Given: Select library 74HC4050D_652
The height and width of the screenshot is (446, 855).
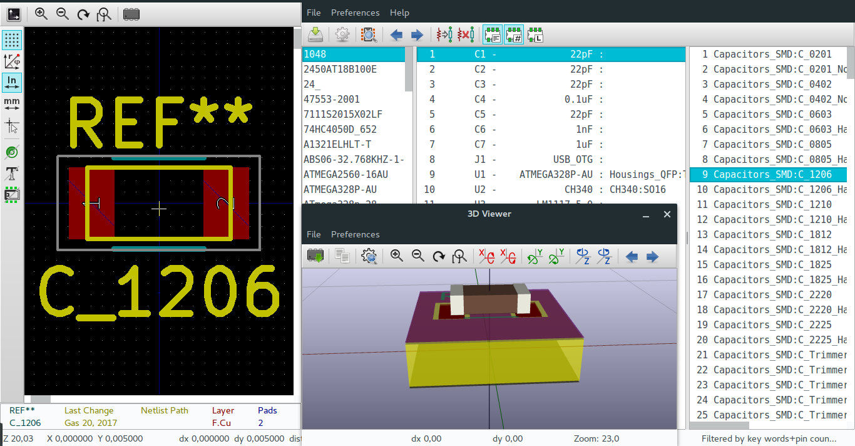Looking at the screenshot, I should pyautogui.click(x=354, y=130).
